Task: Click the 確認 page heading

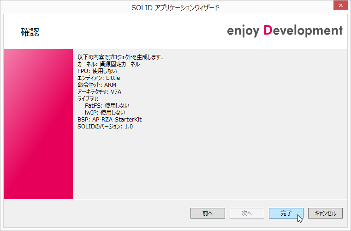Action: tap(30, 32)
